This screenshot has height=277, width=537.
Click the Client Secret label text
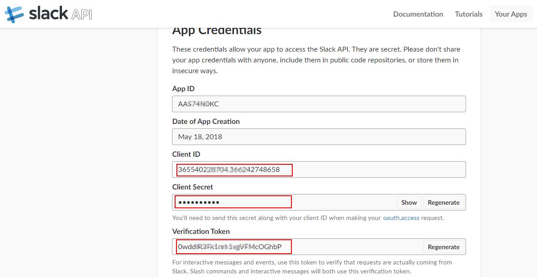pyautogui.click(x=193, y=187)
